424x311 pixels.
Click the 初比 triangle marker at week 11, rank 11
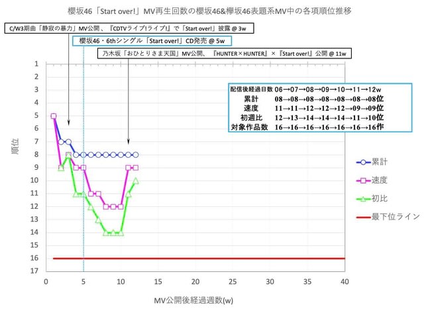tap(128, 194)
